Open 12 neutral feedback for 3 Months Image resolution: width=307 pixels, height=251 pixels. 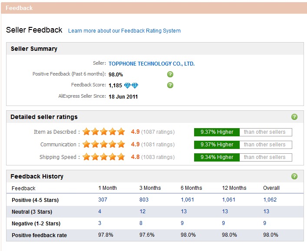142,211
